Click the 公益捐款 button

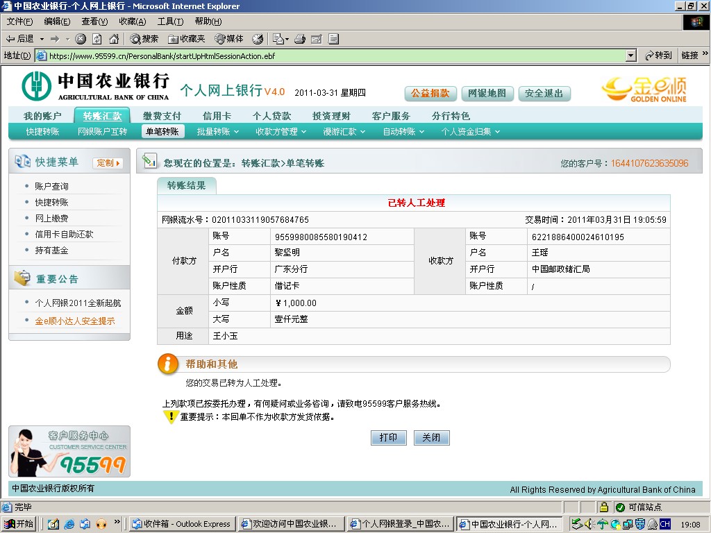click(x=430, y=94)
